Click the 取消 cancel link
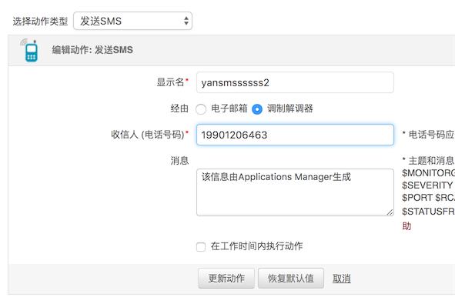This screenshot has width=455, height=304. pos(342,279)
